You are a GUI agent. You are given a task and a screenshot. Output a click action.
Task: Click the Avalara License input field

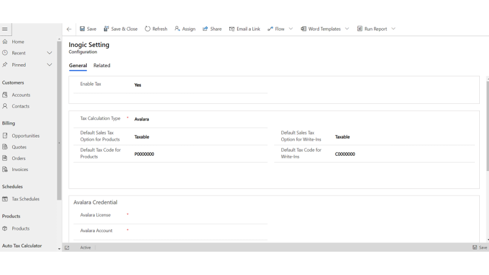coord(199,215)
